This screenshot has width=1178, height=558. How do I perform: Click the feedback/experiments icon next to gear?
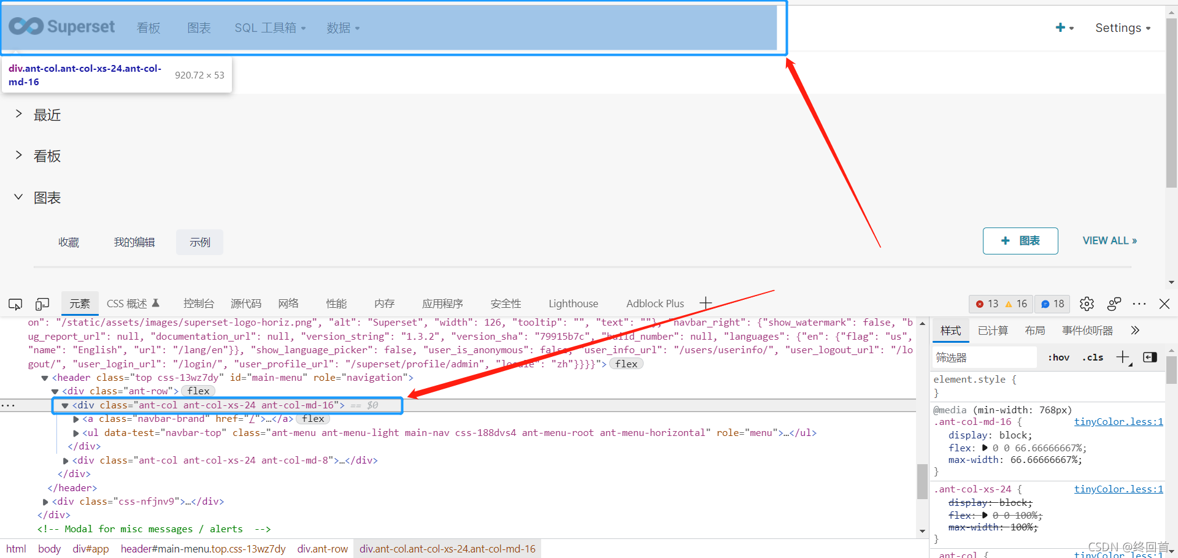1114,304
